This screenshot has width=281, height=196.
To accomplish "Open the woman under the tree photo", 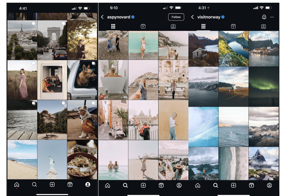I will 82,40.
